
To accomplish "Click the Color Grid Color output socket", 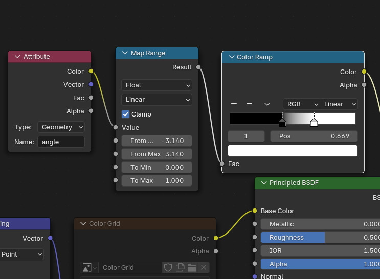I will 216,238.
